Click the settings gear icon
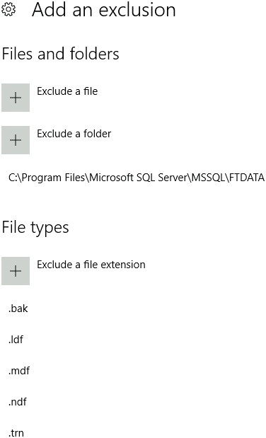The width and height of the screenshot is (266, 438). pos(8,9)
